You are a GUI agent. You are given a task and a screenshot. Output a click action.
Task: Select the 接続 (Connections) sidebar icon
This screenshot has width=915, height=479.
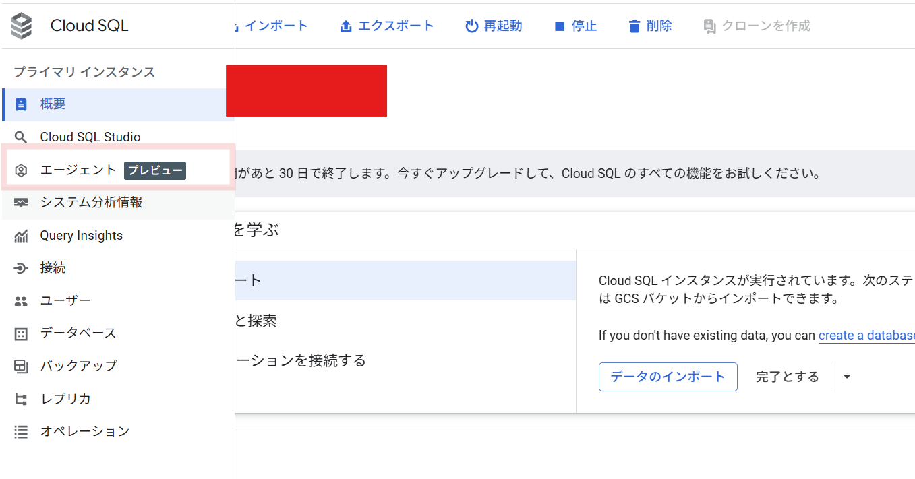click(x=21, y=267)
